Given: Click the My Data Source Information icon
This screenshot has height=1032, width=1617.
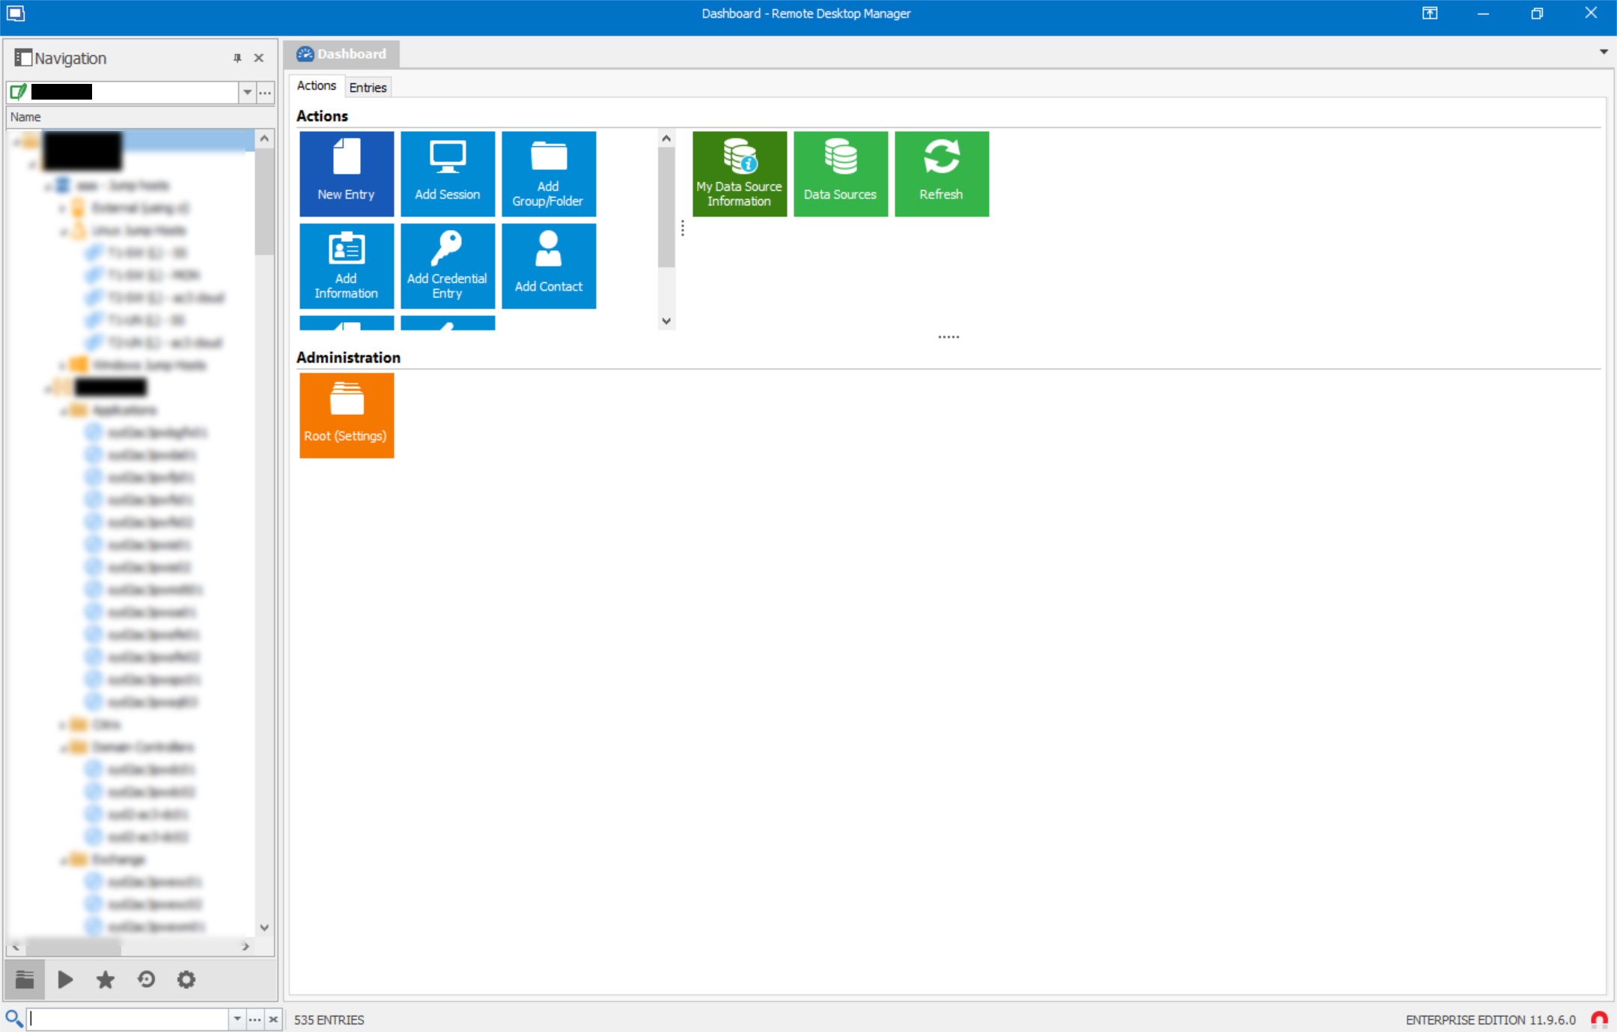Looking at the screenshot, I should coord(738,174).
